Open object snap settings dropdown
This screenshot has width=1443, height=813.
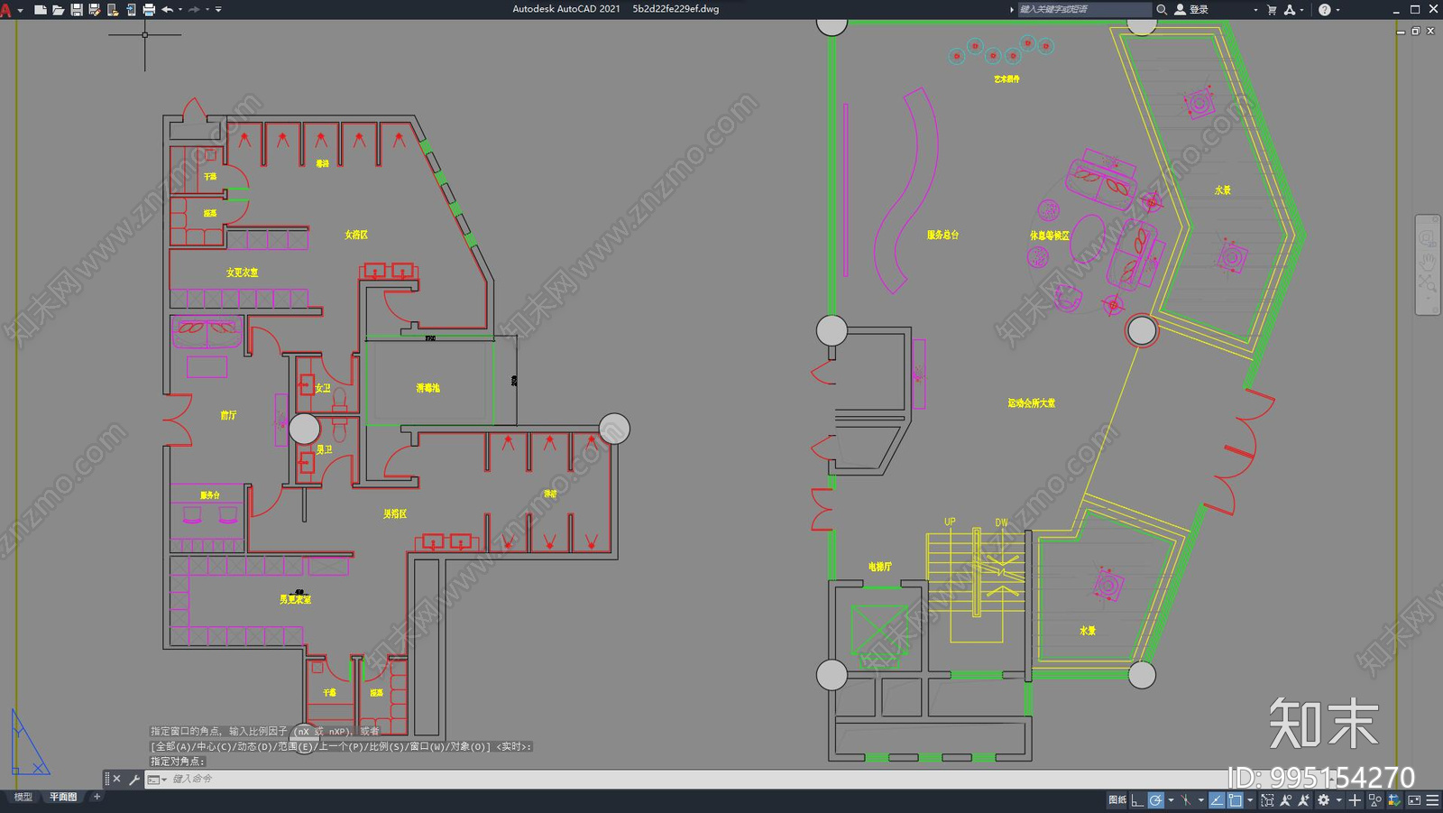[x=1250, y=800]
